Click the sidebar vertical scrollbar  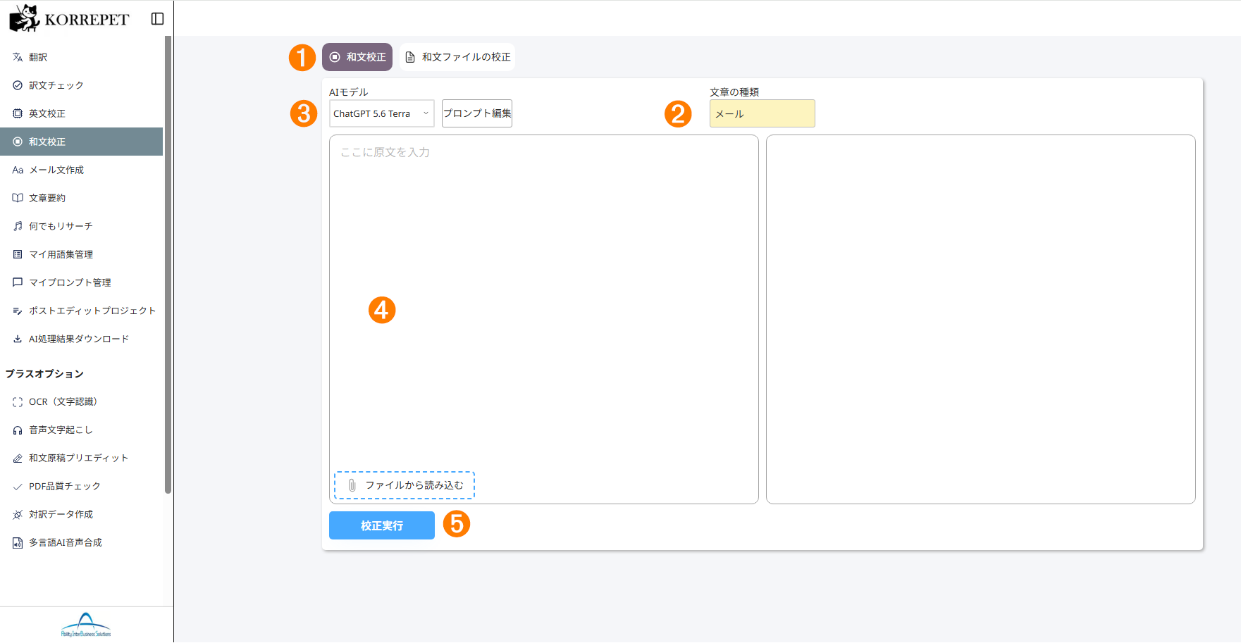click(168, 264)
